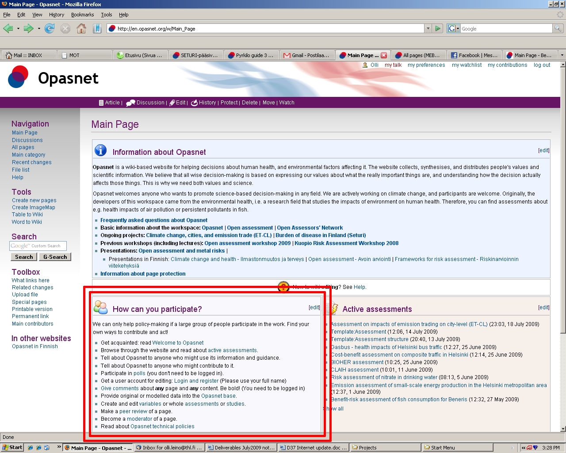Click the Windows Start button
The height and width of the screenshot is (453, 566).
[12, 448]
